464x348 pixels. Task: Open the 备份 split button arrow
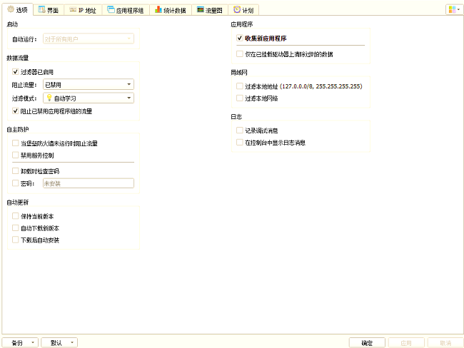click(33, 343)
